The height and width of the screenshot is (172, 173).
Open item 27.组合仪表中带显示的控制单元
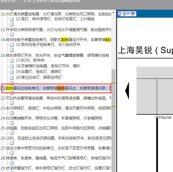coord(56,148)
